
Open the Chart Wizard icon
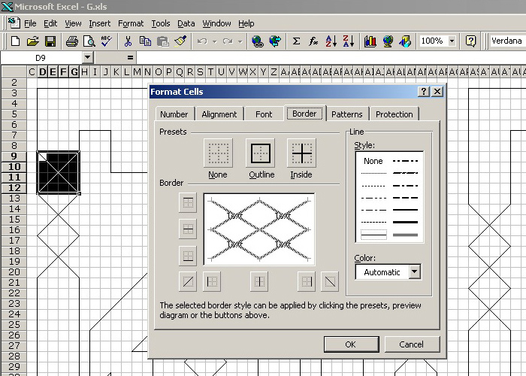(x=370, y=41)
